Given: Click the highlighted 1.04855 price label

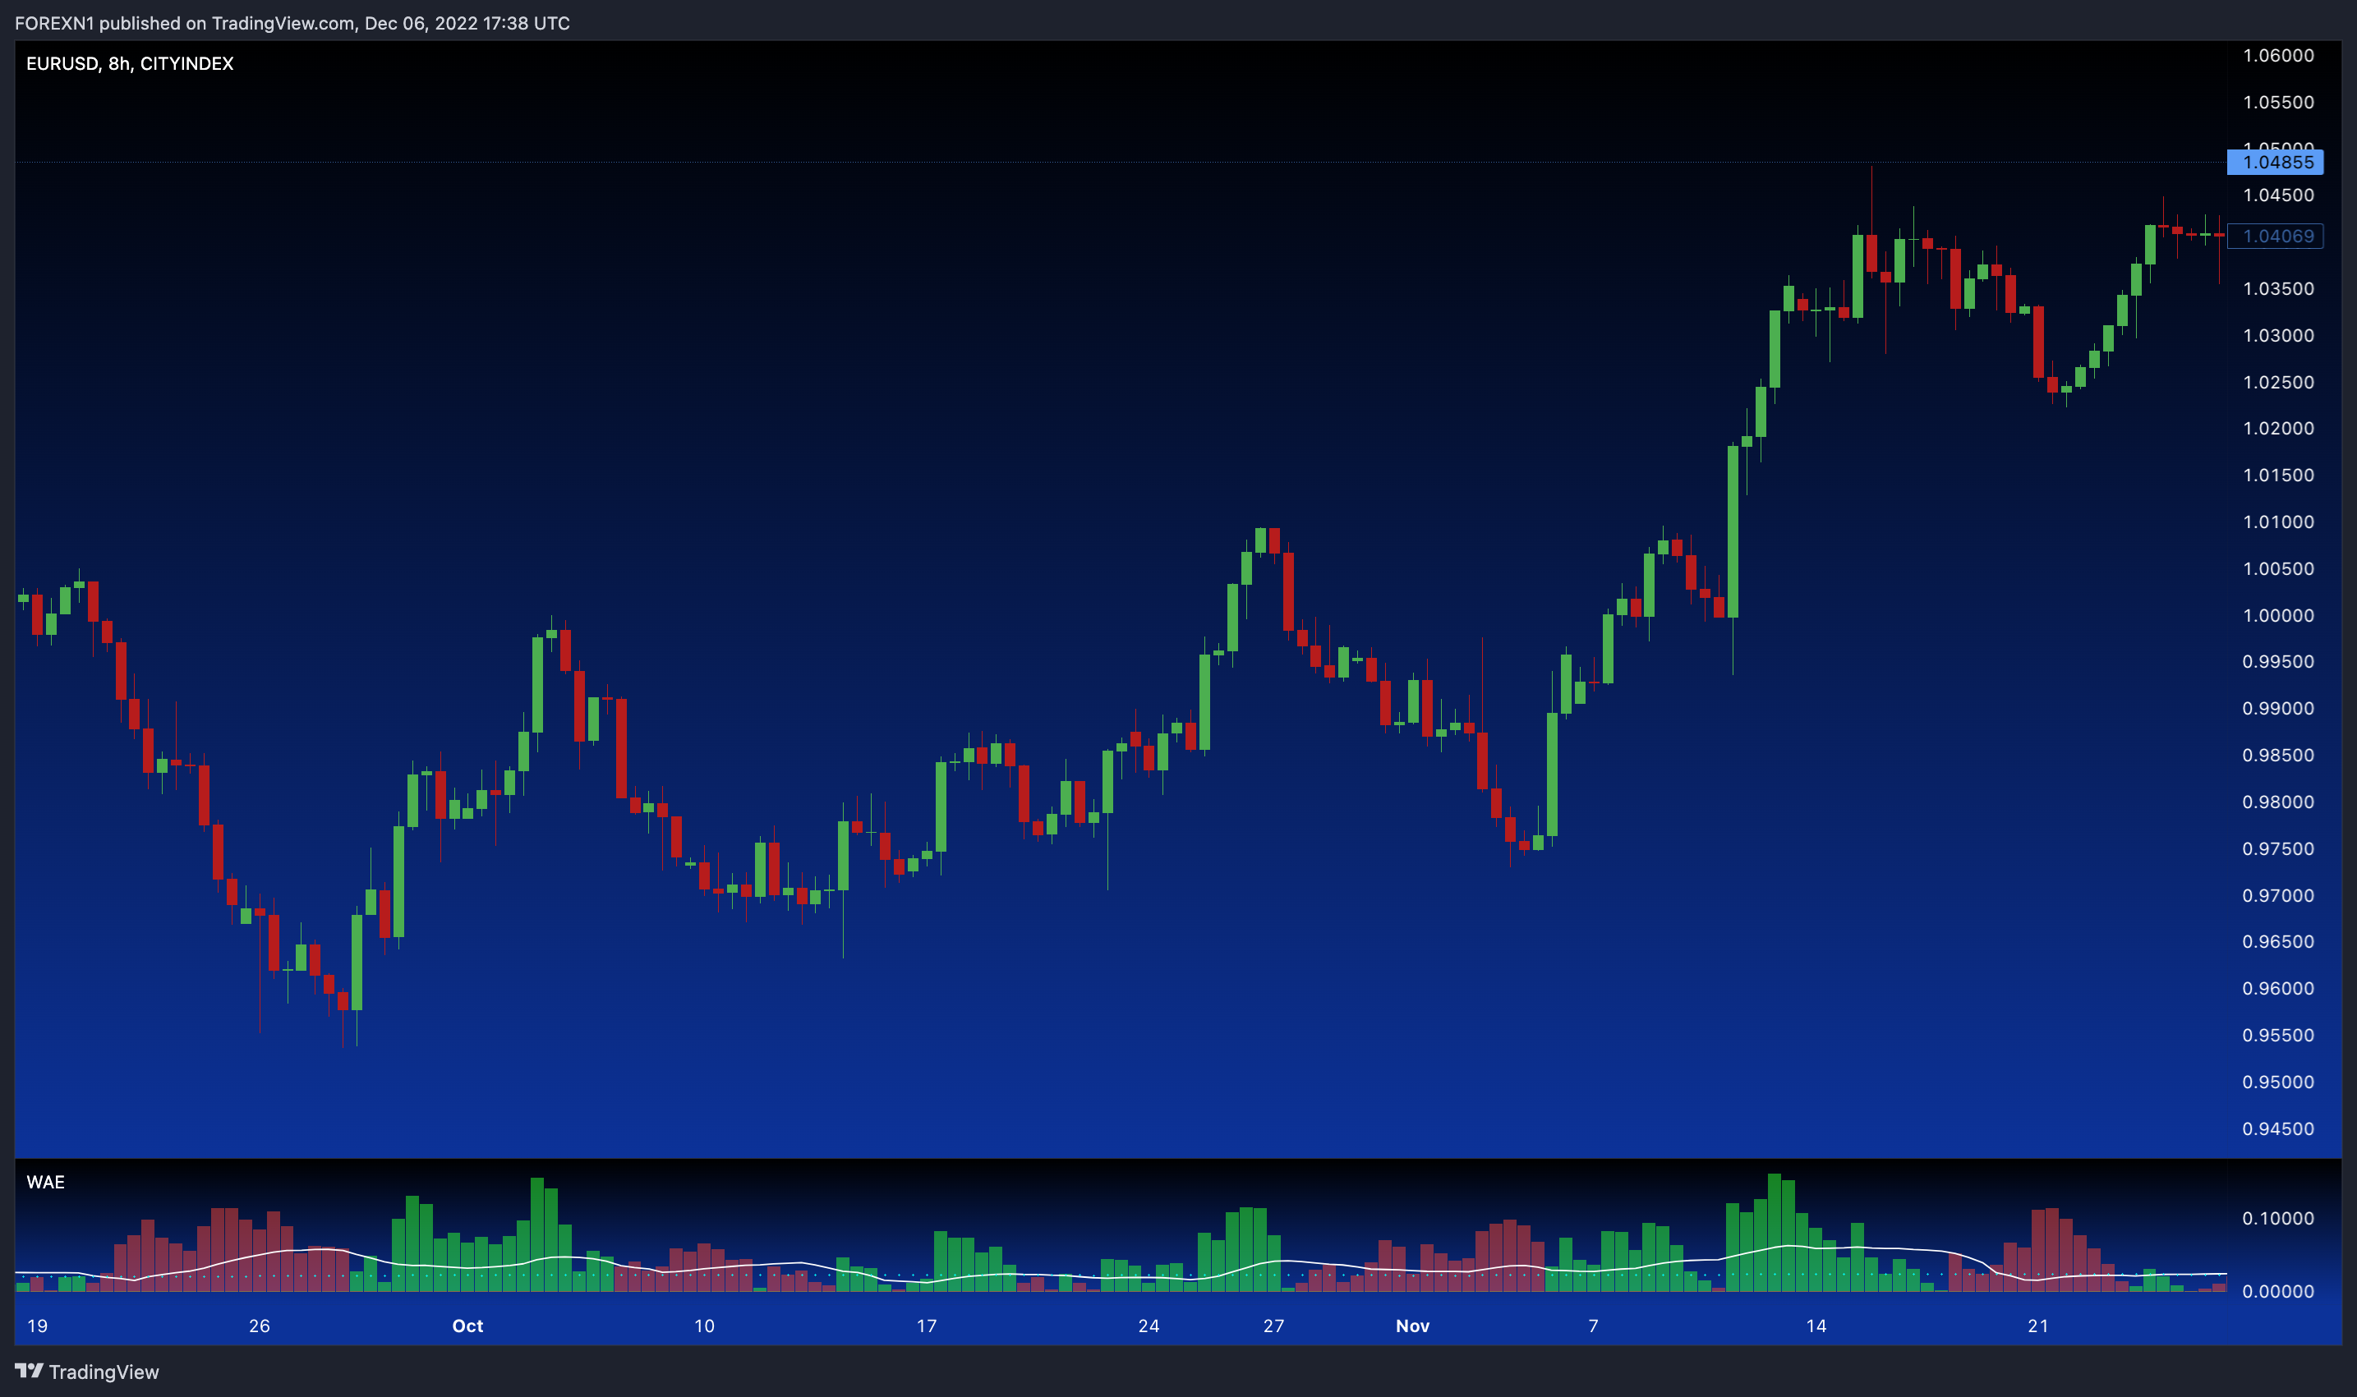Looking at the screenshot, I should (x=2275, y=162).
